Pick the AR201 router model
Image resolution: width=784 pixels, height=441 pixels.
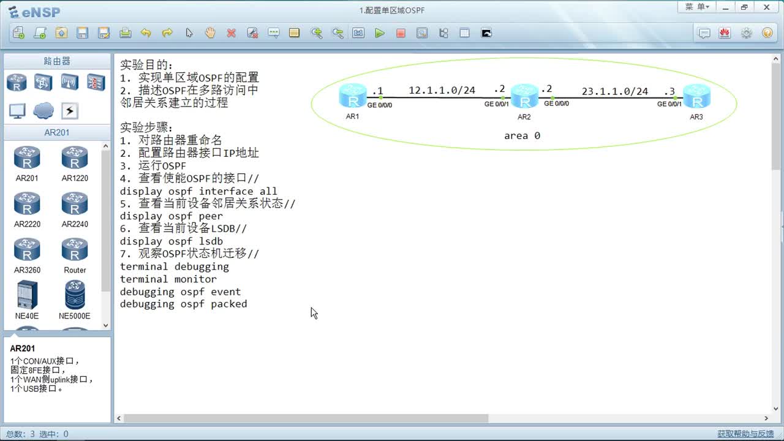pyautogui.click(x=27, y=164)
